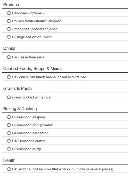Image resolution: width=128 pixels, height=177 pixels.
Task: Tick the cooked white rice checkbox
Action: [x=9, y=97]
